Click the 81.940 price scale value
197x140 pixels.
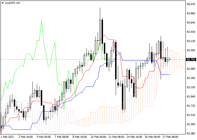tap(191, 97)
